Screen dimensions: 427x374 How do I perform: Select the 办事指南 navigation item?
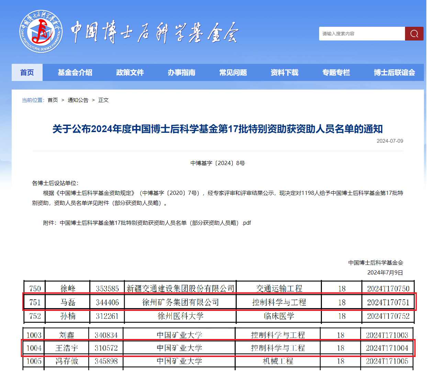point(181,72)
